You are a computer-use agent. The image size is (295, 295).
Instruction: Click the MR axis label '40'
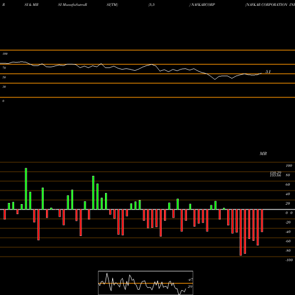288,194
